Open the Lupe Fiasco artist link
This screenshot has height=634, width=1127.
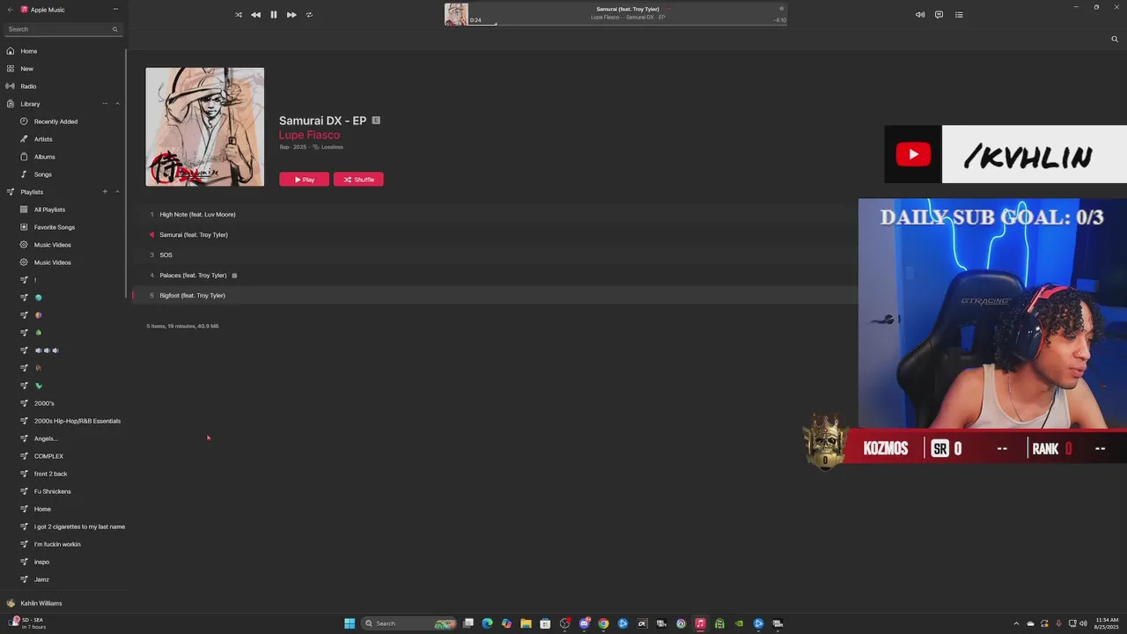click(309, 135)
